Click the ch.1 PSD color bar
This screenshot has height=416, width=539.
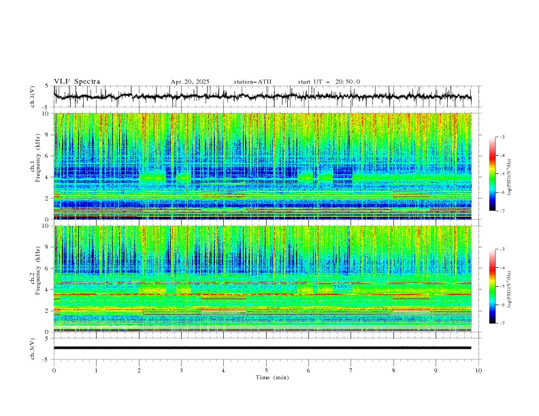tap(492, 174)
